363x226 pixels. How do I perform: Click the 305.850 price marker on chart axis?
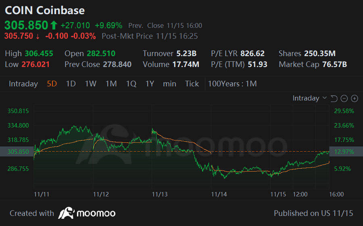[18, 152]
